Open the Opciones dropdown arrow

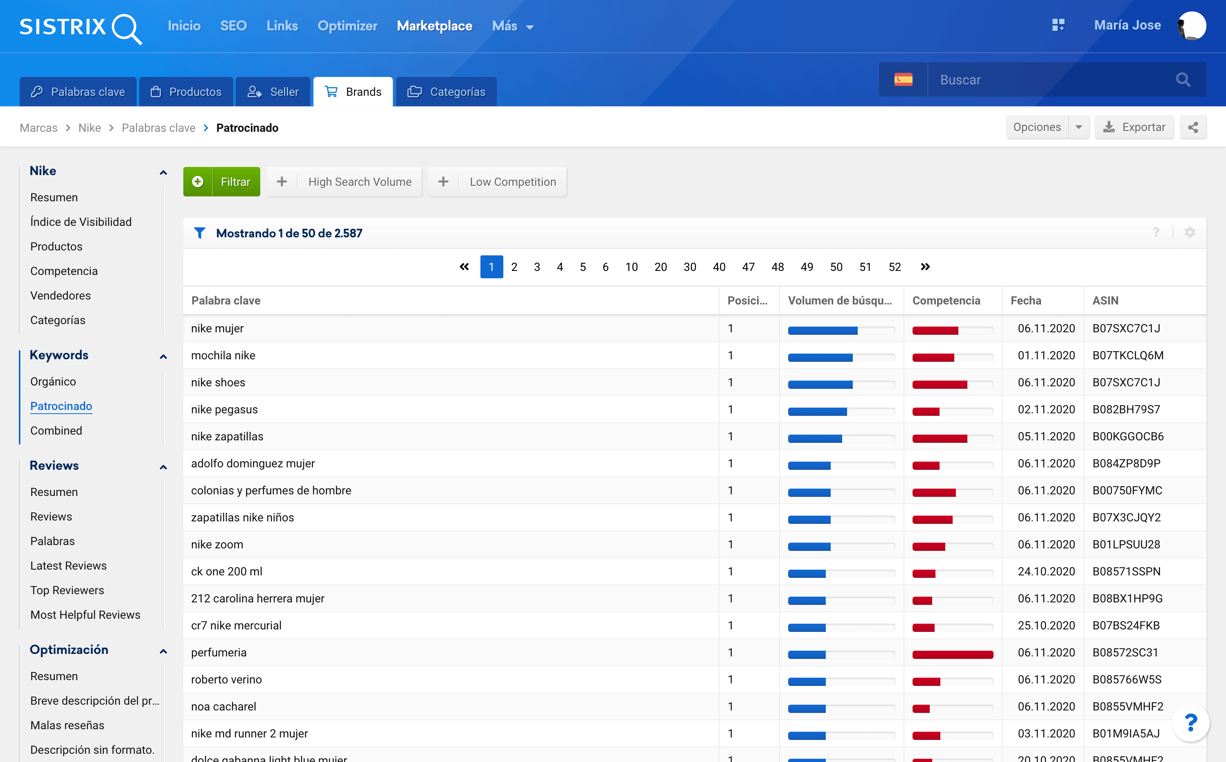(1078, 128)
